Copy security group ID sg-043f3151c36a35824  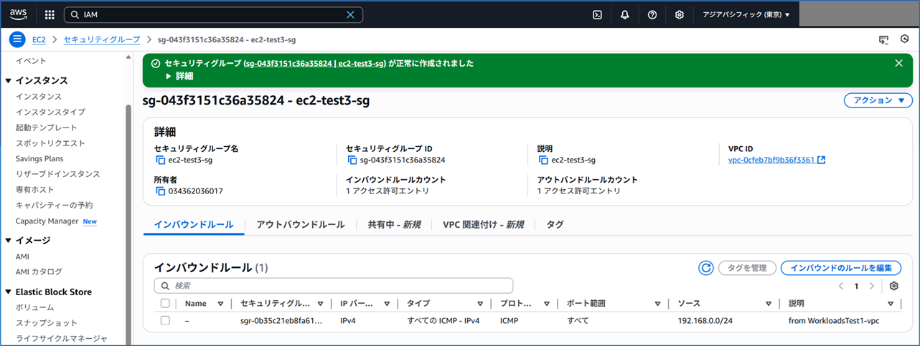pyautogui.click(x=352, y=160)
